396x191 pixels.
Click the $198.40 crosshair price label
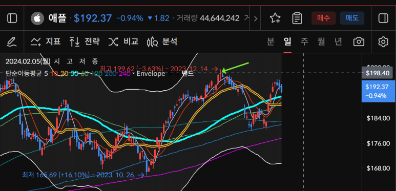[378, 73]
